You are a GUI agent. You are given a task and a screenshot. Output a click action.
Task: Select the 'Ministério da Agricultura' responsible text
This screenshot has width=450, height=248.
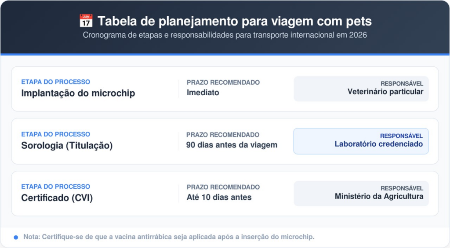tap(379, 196)
